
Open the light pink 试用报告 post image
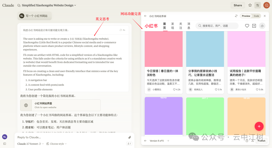click(x=246, y=49)
